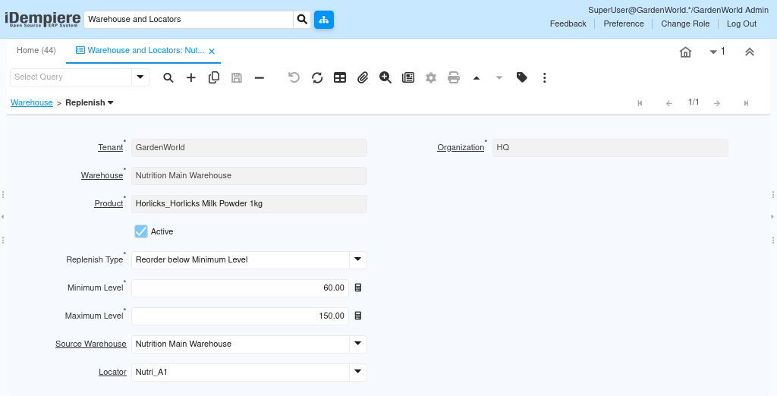Create a new record with plus icon

pos(191,77)
